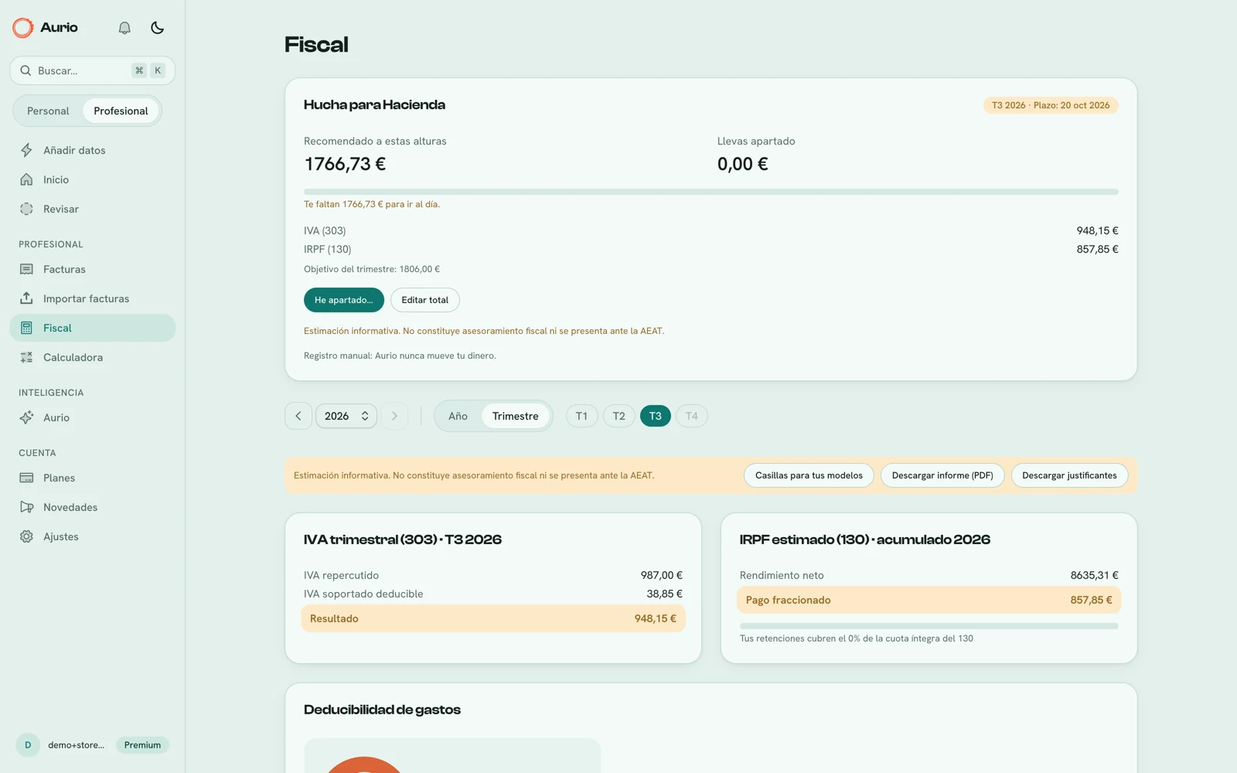1237x773 pixels.
Task: Click the IVA (303) amount row
Action: pos(711,230)
